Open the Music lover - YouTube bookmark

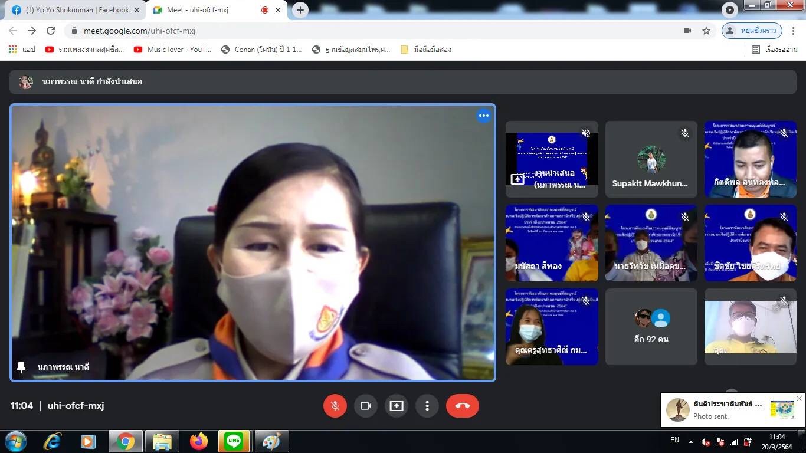pos(172,50)
